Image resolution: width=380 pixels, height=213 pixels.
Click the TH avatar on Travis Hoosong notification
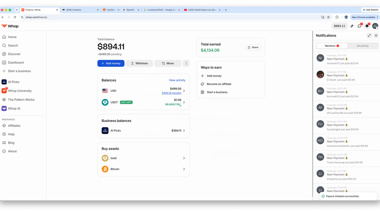point(320,157)
